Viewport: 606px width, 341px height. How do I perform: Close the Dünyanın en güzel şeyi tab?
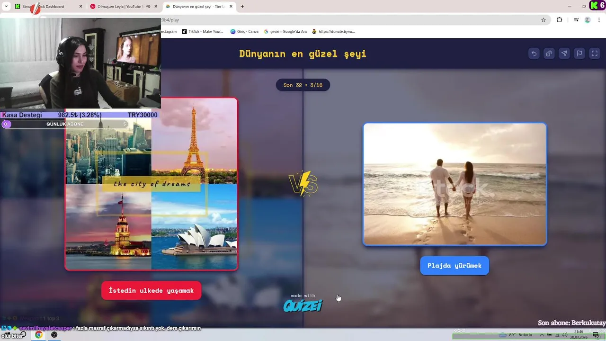click(x=232, y=7)
